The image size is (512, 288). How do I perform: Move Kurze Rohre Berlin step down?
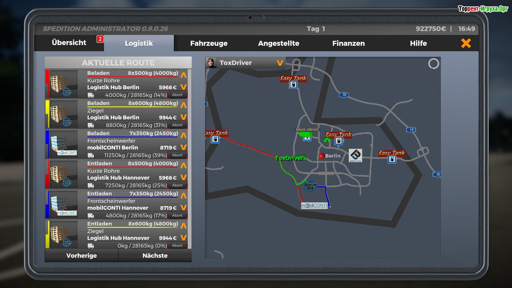(183, 87)
